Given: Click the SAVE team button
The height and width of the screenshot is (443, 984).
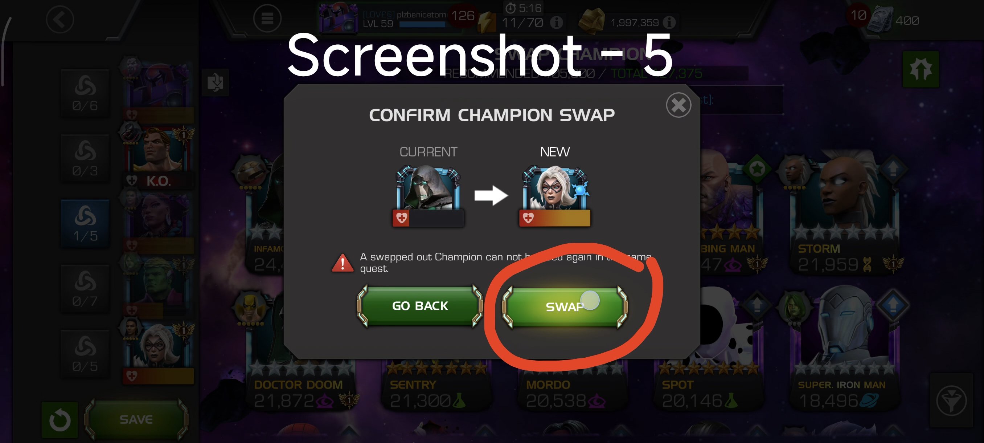Looking at the screenshot, I should pos(136,419).
